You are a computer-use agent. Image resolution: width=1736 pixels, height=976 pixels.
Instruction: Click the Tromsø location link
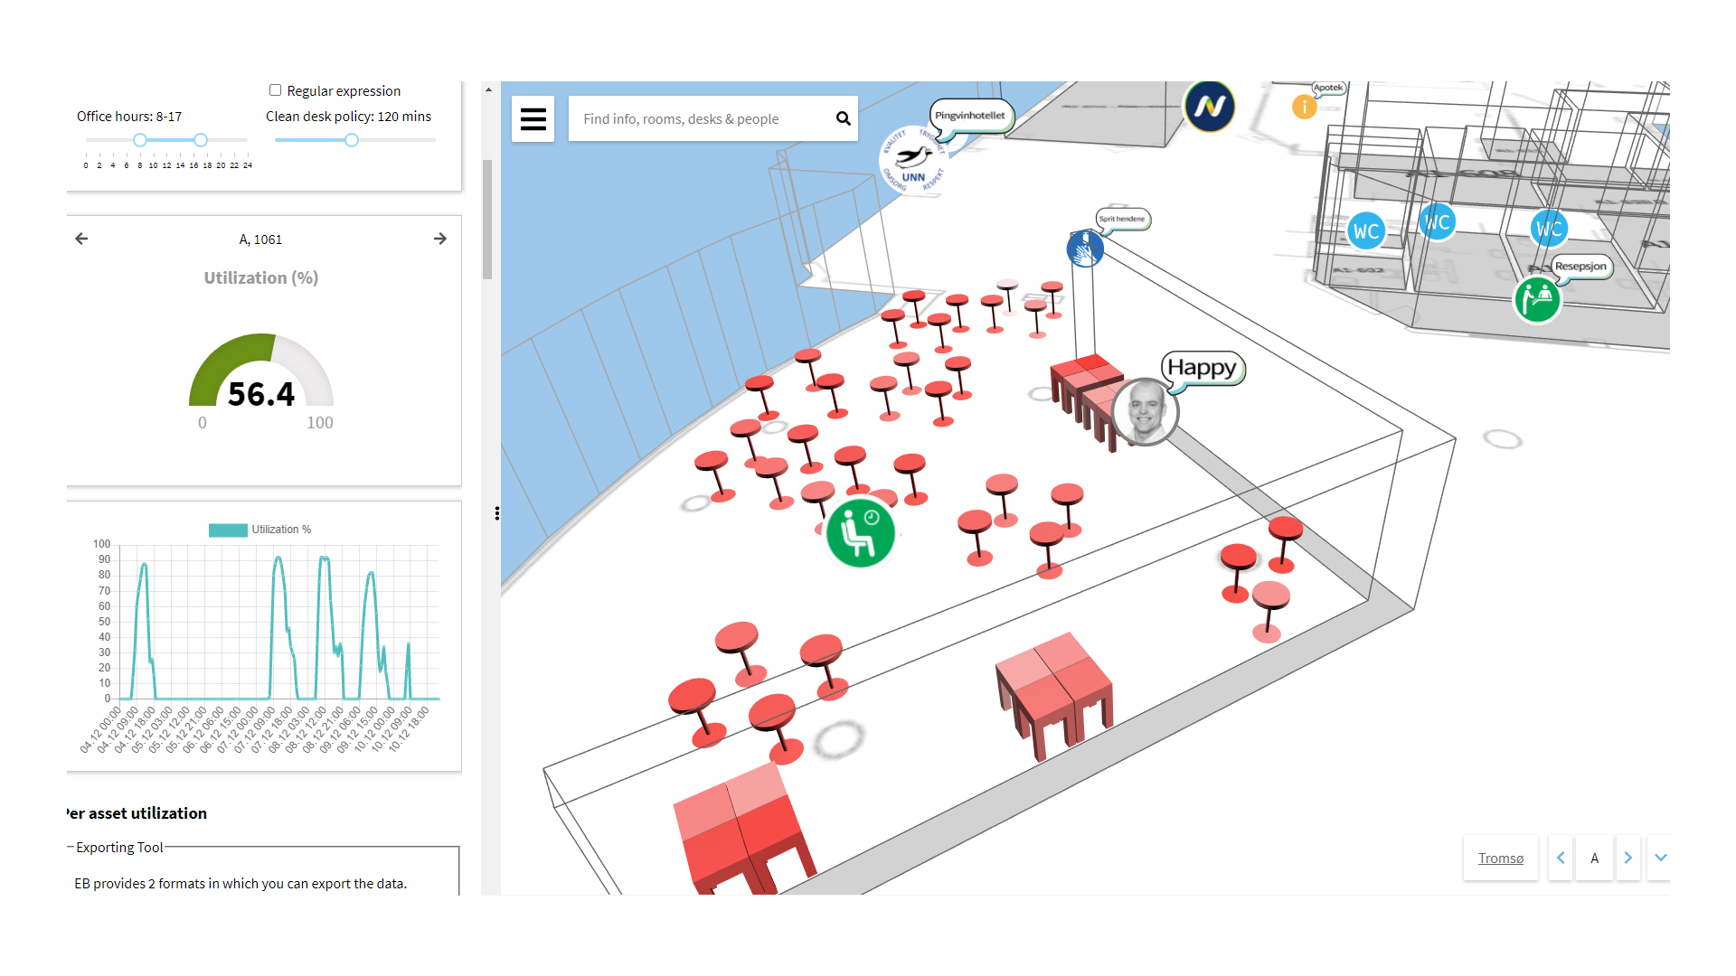pyautogui.click(x=1500, y=859)
